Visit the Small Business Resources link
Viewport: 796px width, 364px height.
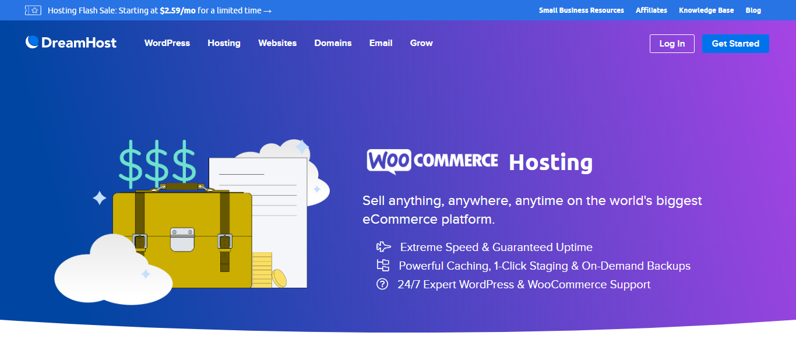(581, 10)
